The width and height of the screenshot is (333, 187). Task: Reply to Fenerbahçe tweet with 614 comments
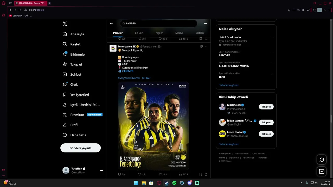coord(122,174)
